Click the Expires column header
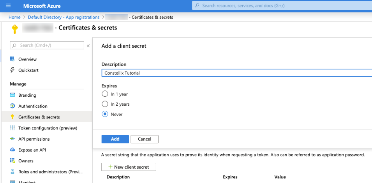The width and height of the screenshot is (372, 183). [230, 177]
